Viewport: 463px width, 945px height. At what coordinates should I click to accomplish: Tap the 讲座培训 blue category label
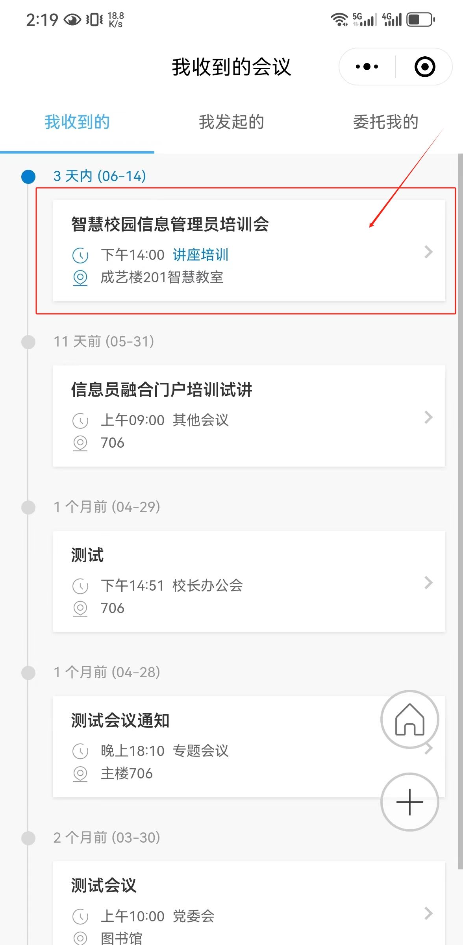pyautogui.click(x=200, y=255)
